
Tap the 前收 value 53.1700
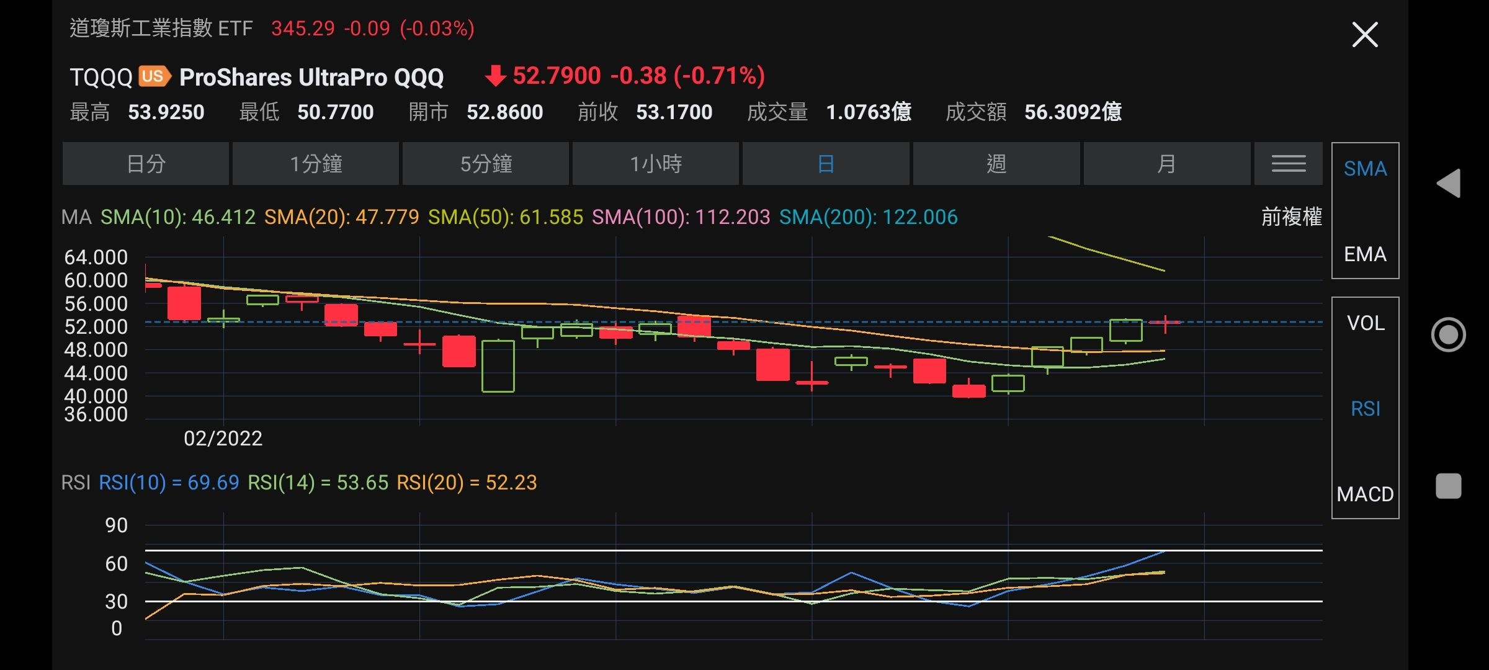click(674, 112)
